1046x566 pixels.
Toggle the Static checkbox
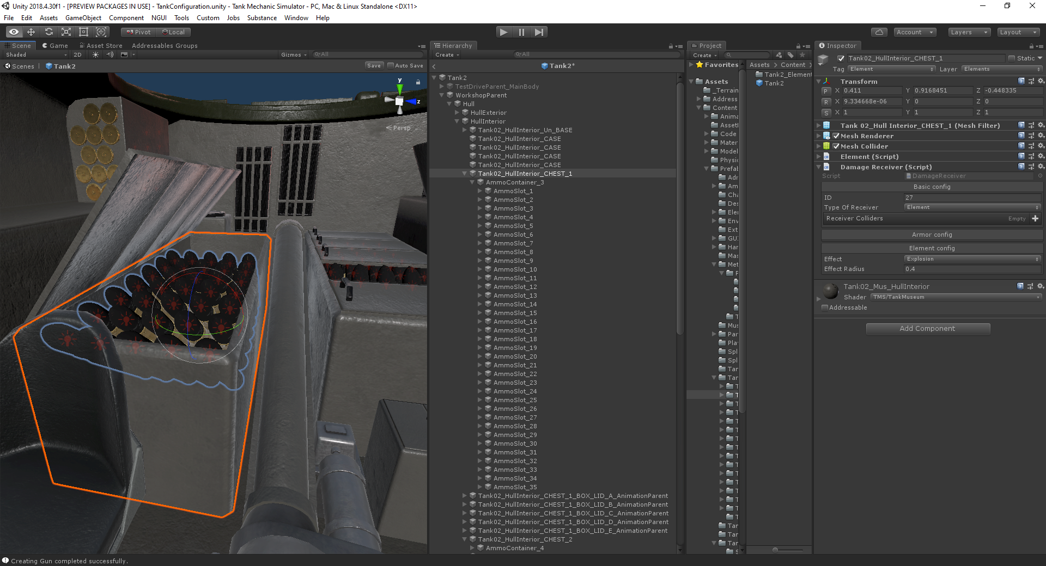pyautogui.click(x=1012, y=58)
